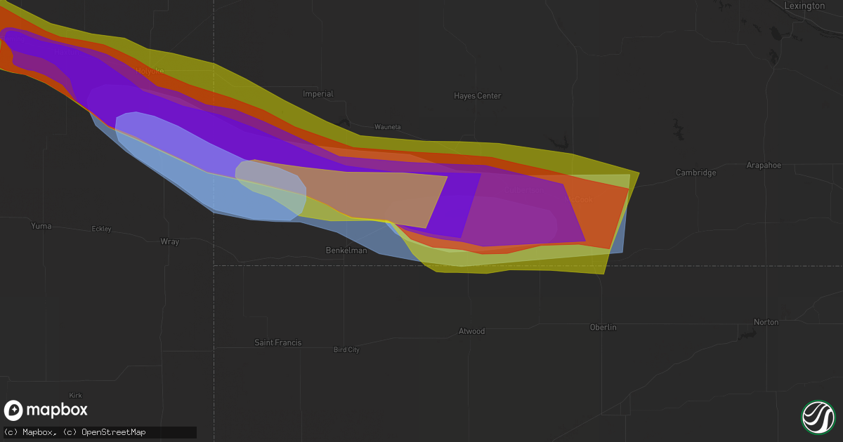Click the Imperial town label
Viewport: 843px width, 442px height.
[x=318, y=93]
